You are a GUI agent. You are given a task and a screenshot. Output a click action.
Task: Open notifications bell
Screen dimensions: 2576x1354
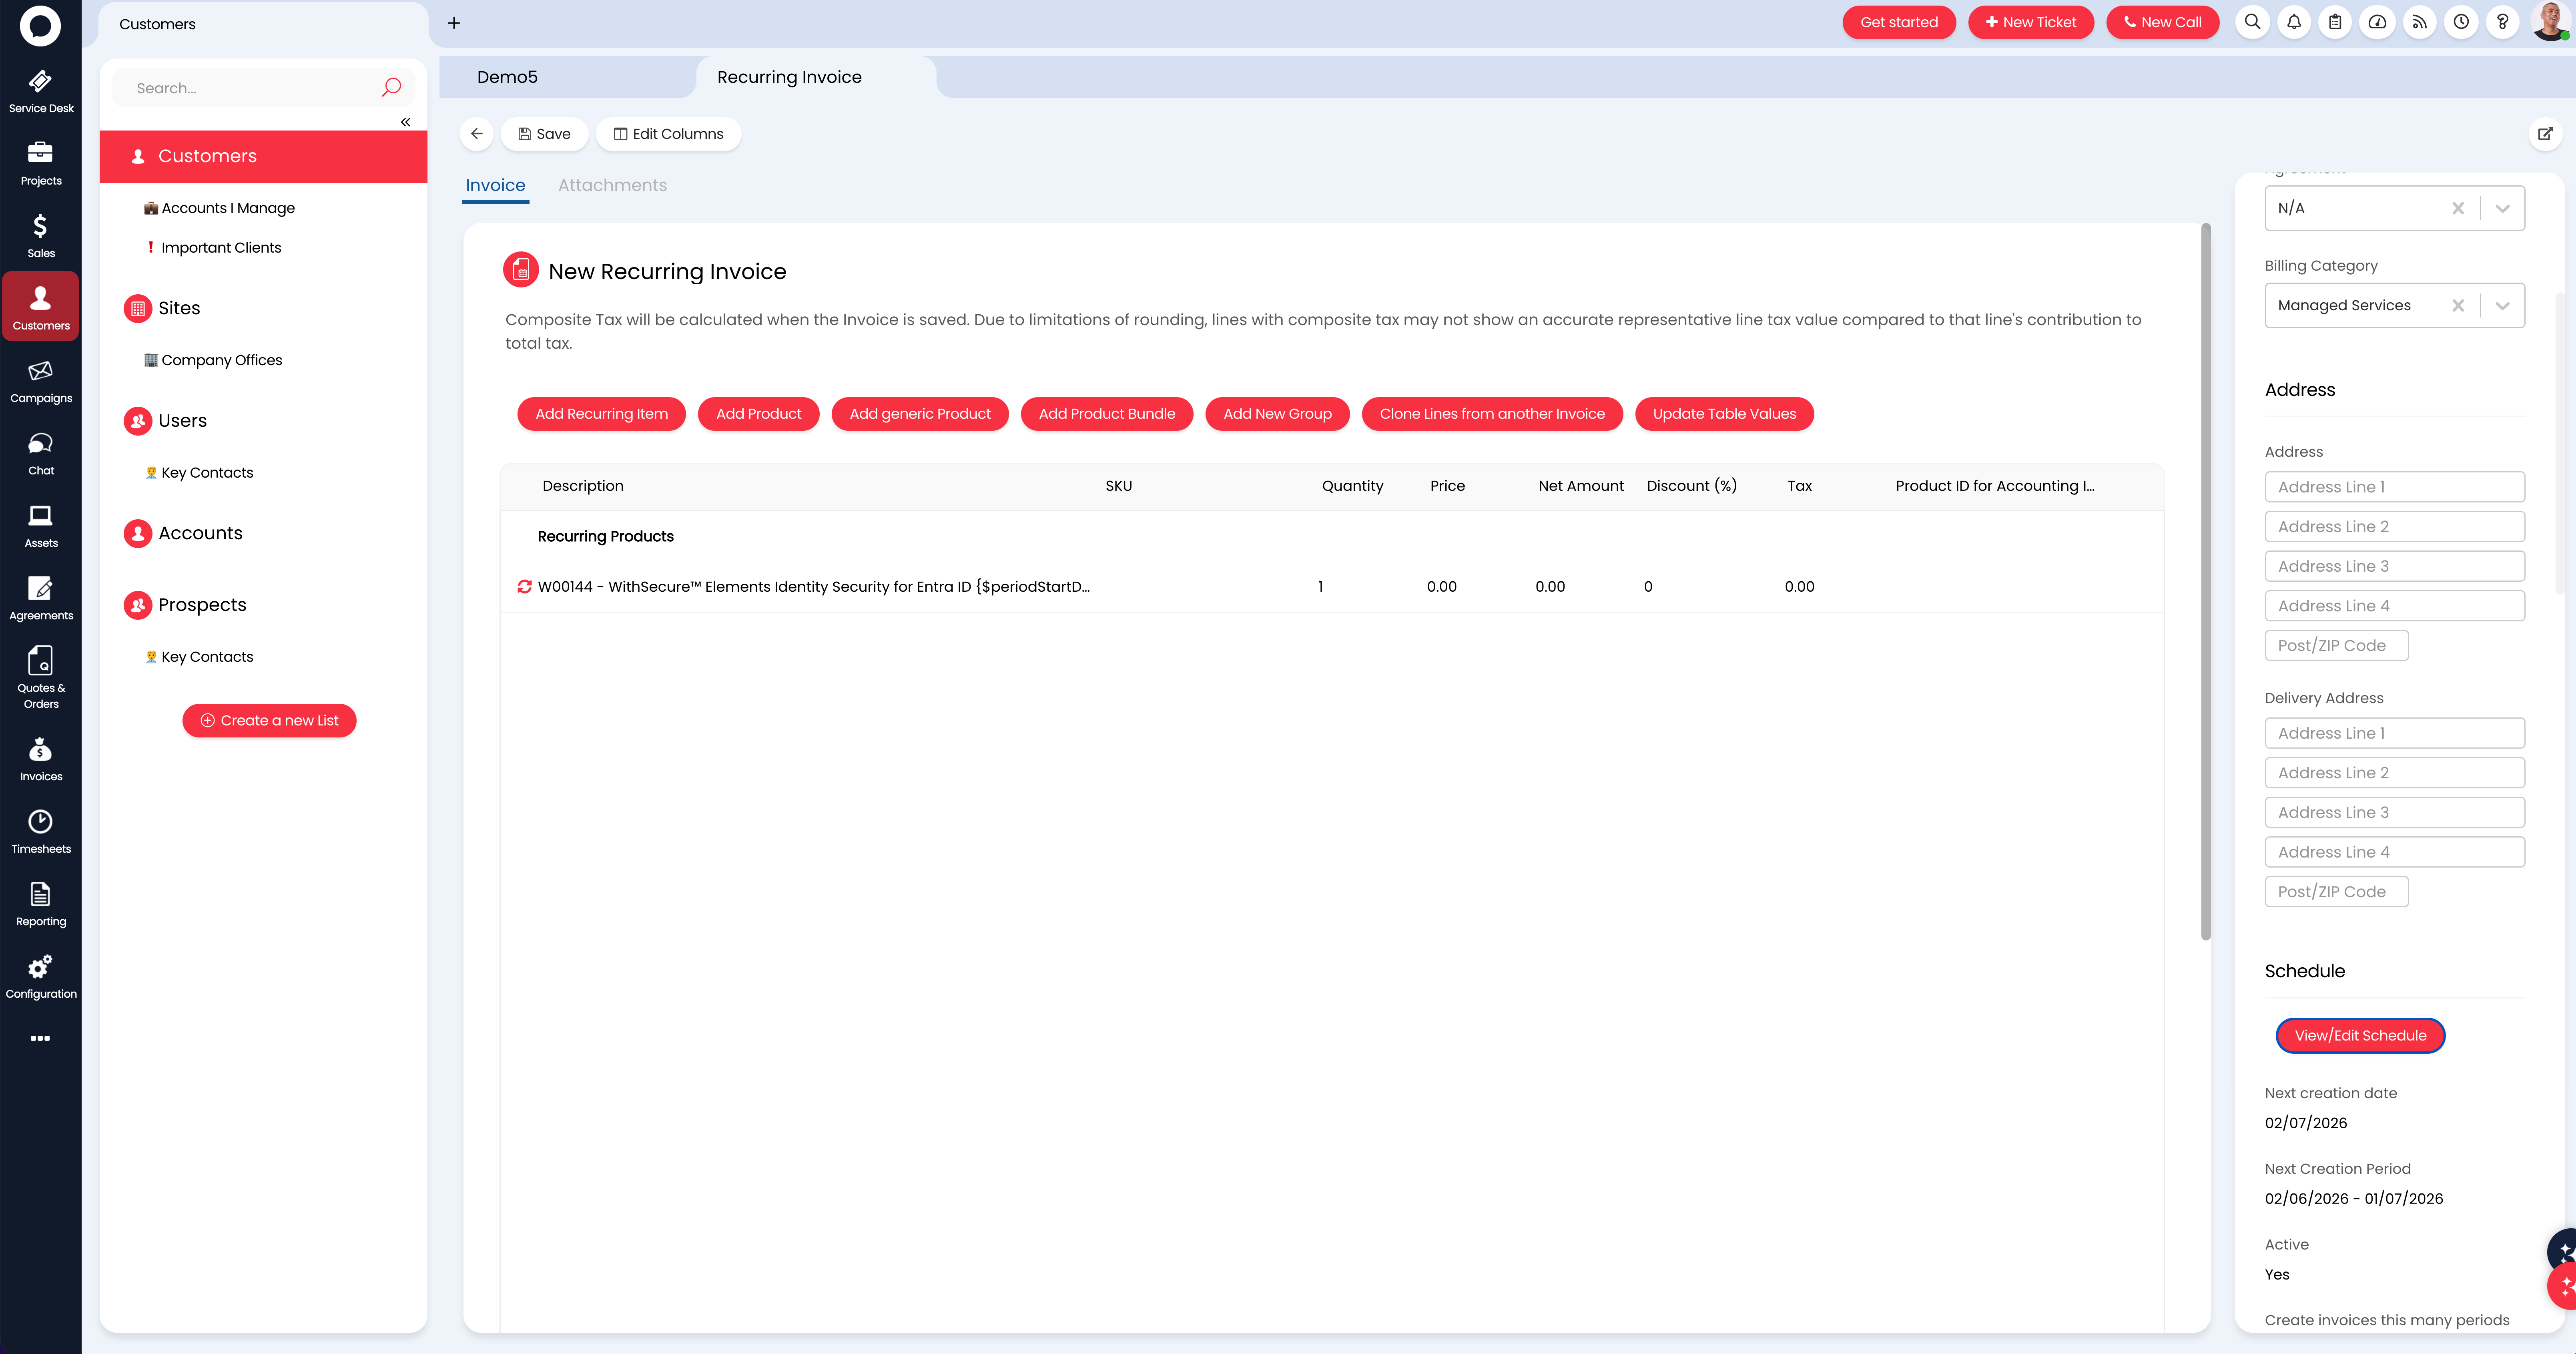2294,22
